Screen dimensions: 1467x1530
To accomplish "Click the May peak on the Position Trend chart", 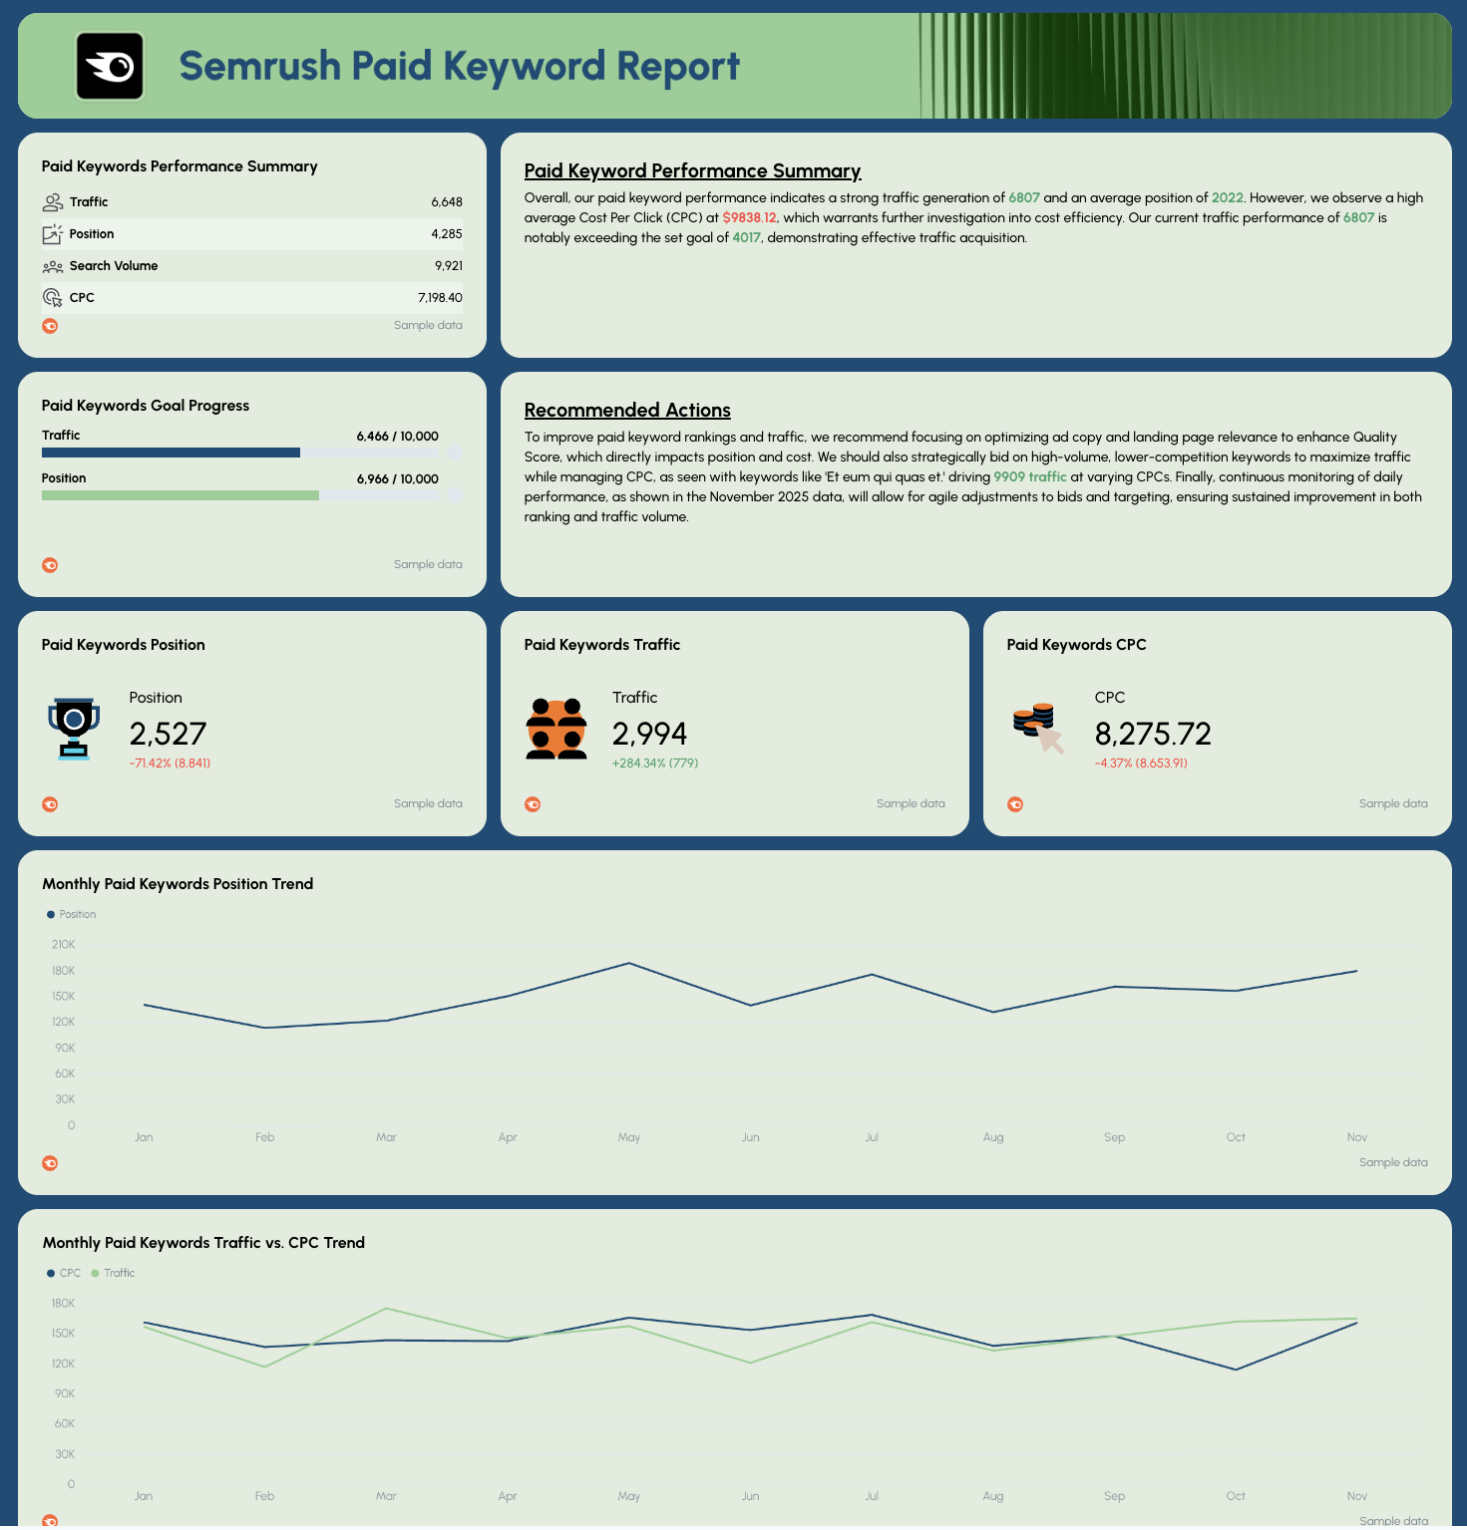I will click(x=628, y=962).
